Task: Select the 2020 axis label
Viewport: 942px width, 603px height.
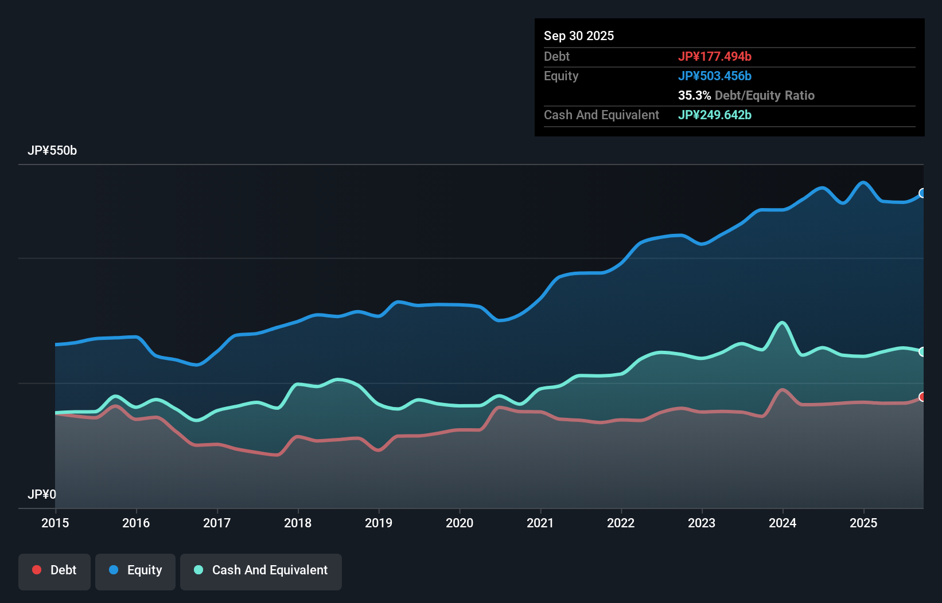Action: (459, 523)
